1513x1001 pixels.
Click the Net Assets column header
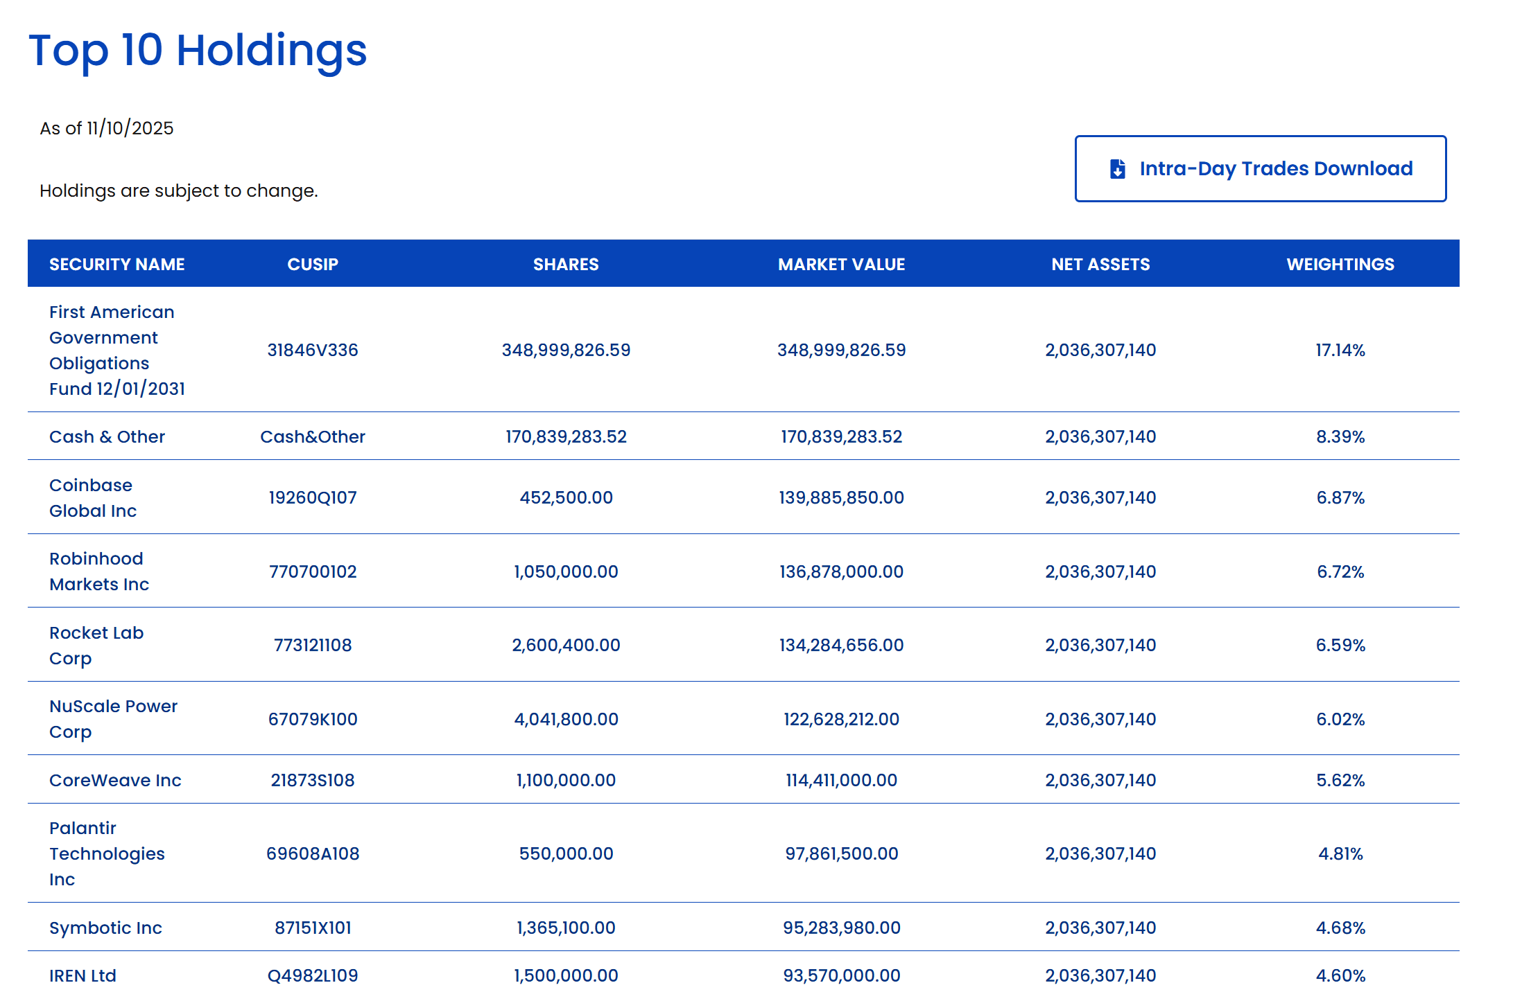tap(1100, 264)
